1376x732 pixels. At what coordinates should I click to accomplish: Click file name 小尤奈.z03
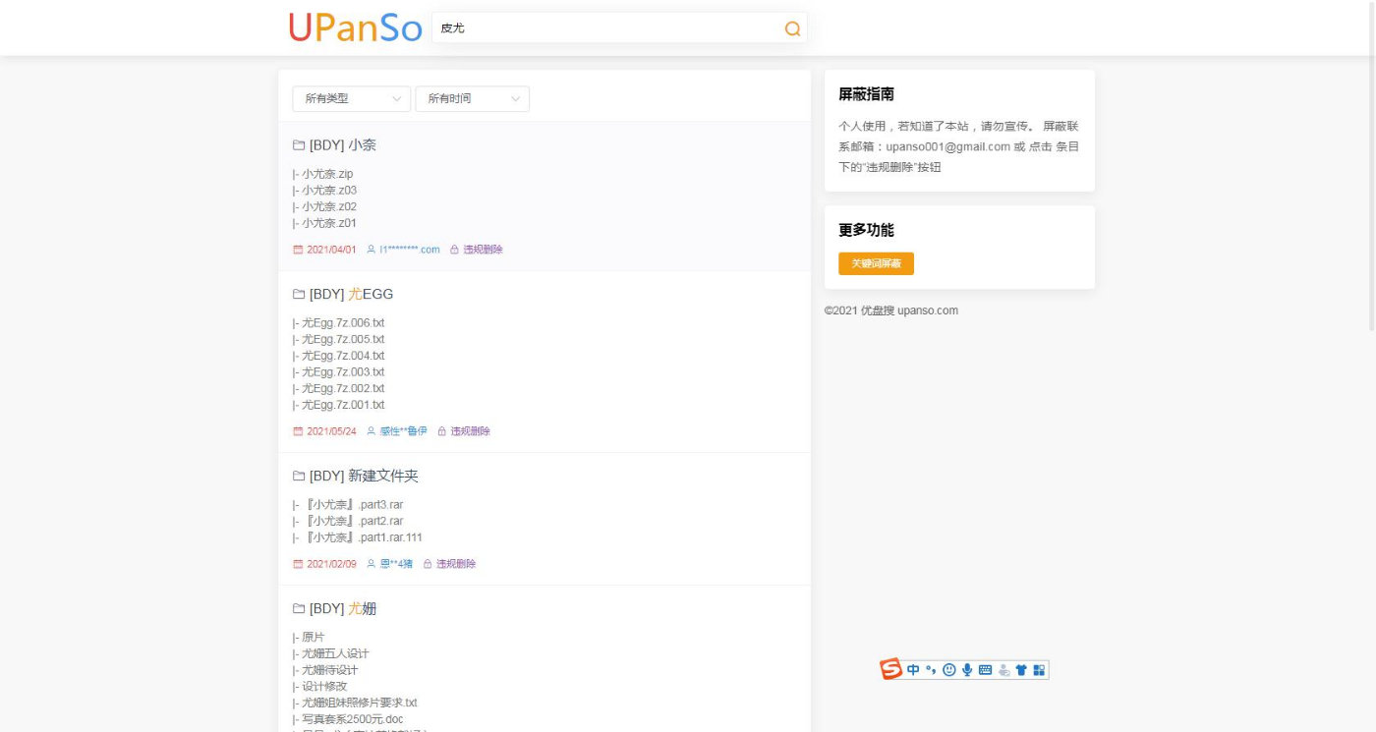(x=329, y=191)
